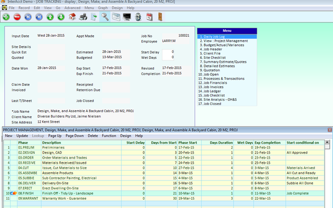Select 7. Summary Estimate/Quotes entry

pyautogui.click(x=227, y=62)
